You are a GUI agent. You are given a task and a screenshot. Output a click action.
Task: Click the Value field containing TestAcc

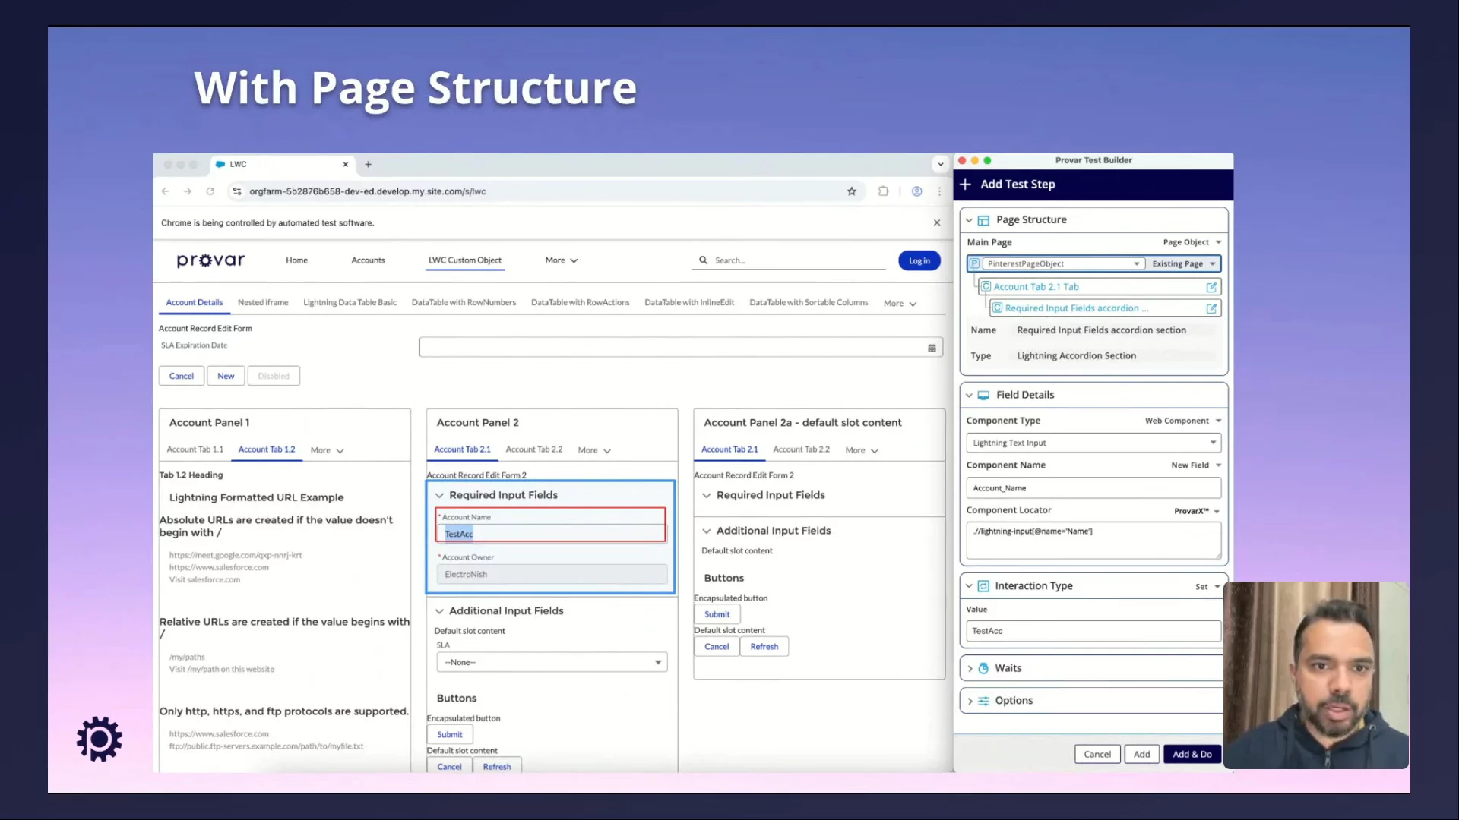tap(1092, 631)
